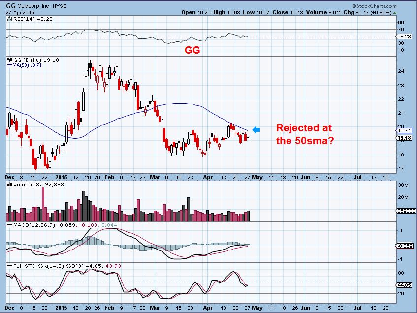Click the 44.85 stochastic axis value tag
This screenshot has width=417, height=313.
coord(404,285)
